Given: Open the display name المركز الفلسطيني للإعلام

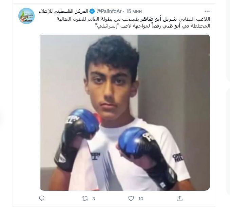Looking at the screenshot, I should coord(63,11).
